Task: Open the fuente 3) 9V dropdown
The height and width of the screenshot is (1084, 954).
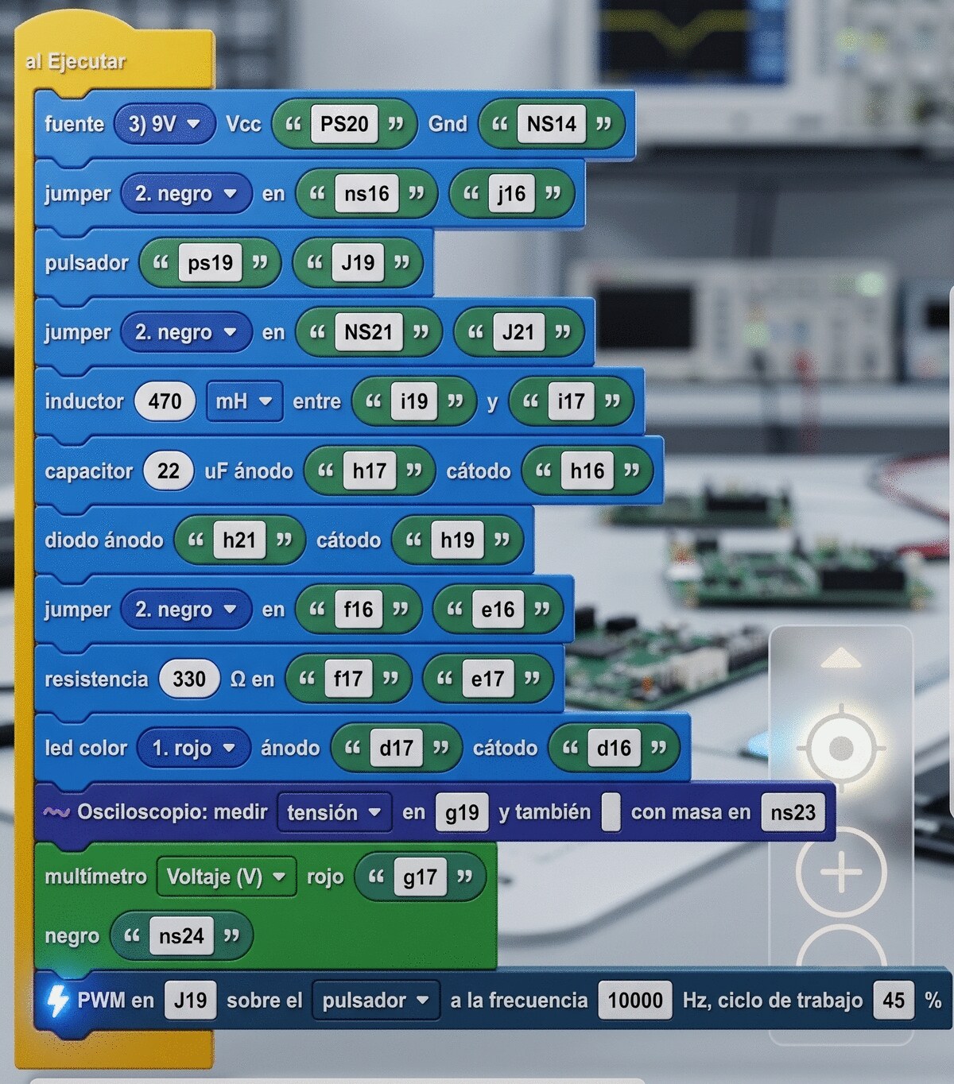Action: pos(165,124)
